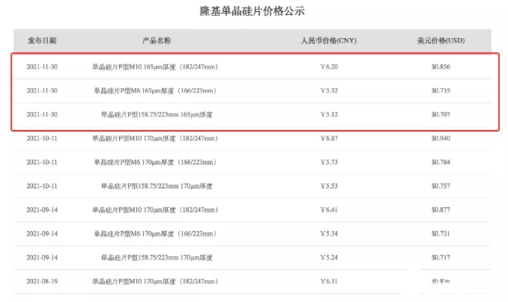This screenshot has width=508, height=302.
Task: Pick date 2021-09-14 in the ¥5.24 row
Action: point(42,258)
